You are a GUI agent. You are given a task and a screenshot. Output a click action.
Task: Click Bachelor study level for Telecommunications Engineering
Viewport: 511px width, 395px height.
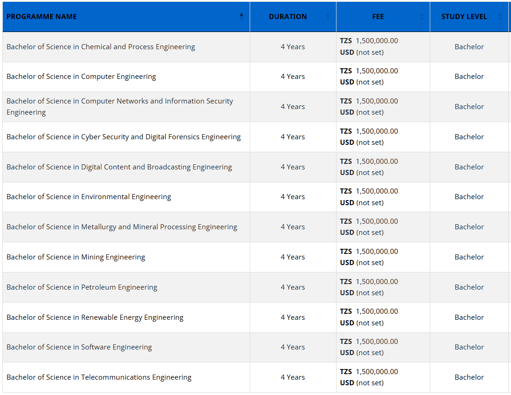click(x=469, y=377)
